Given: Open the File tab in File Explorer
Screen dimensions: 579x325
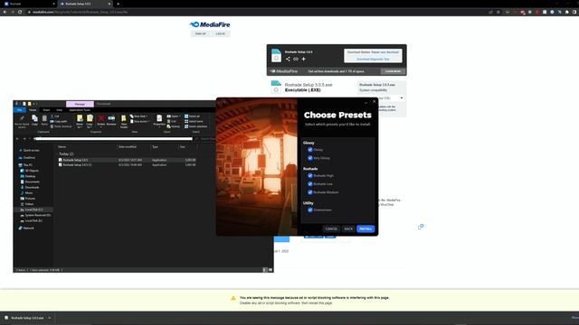Looking at the screenshot, I should (x=20, y=110).
